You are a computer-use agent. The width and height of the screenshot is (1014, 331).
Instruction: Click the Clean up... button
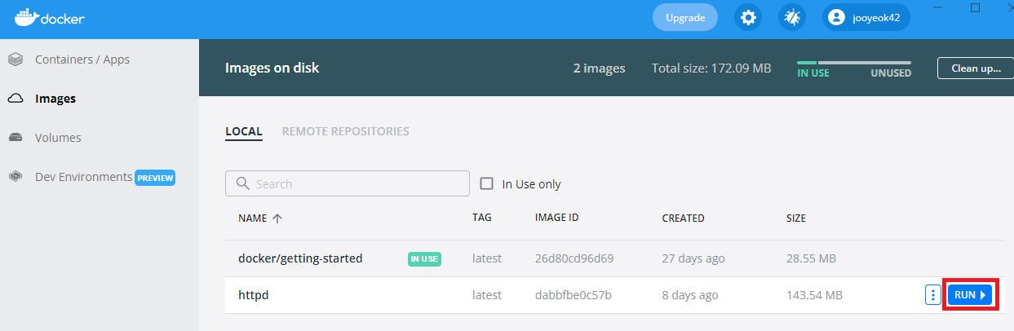pyautogui.click(x=976, y=68)
